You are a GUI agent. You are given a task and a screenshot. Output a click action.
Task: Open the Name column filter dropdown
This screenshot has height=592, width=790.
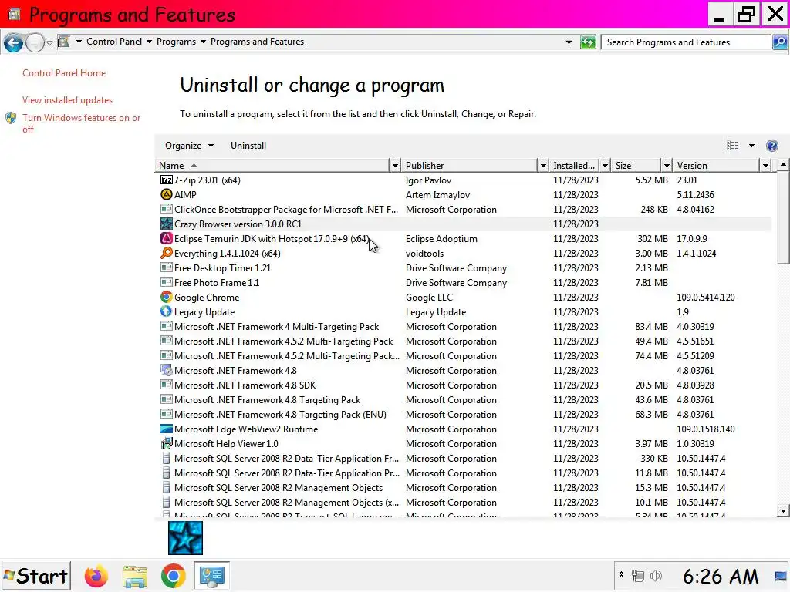396,165
